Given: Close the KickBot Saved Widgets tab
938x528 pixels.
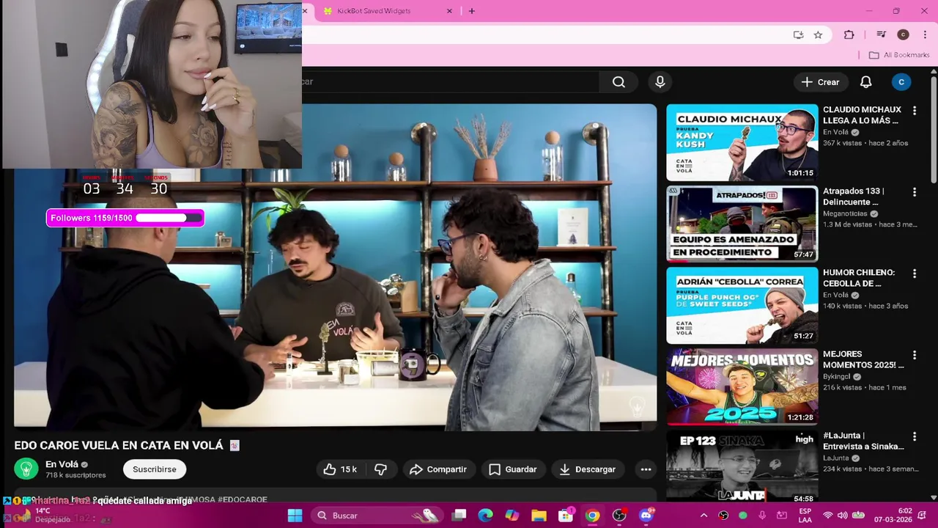Looking at the screenshot, I should [449, 11].
